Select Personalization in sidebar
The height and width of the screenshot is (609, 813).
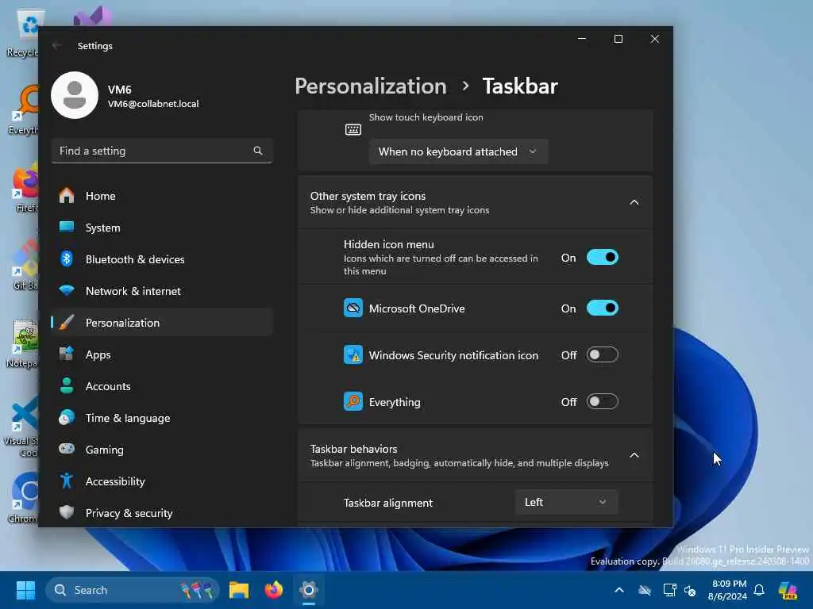coord(162,323)
